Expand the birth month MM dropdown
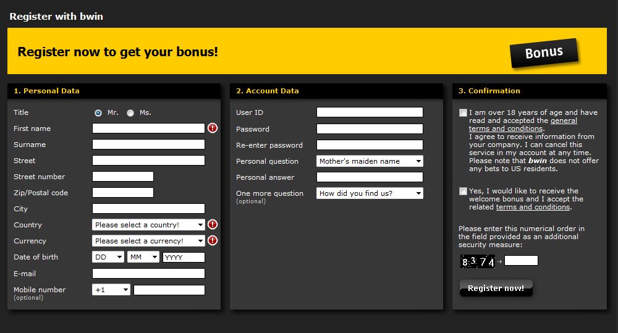 tap(143, 257)
